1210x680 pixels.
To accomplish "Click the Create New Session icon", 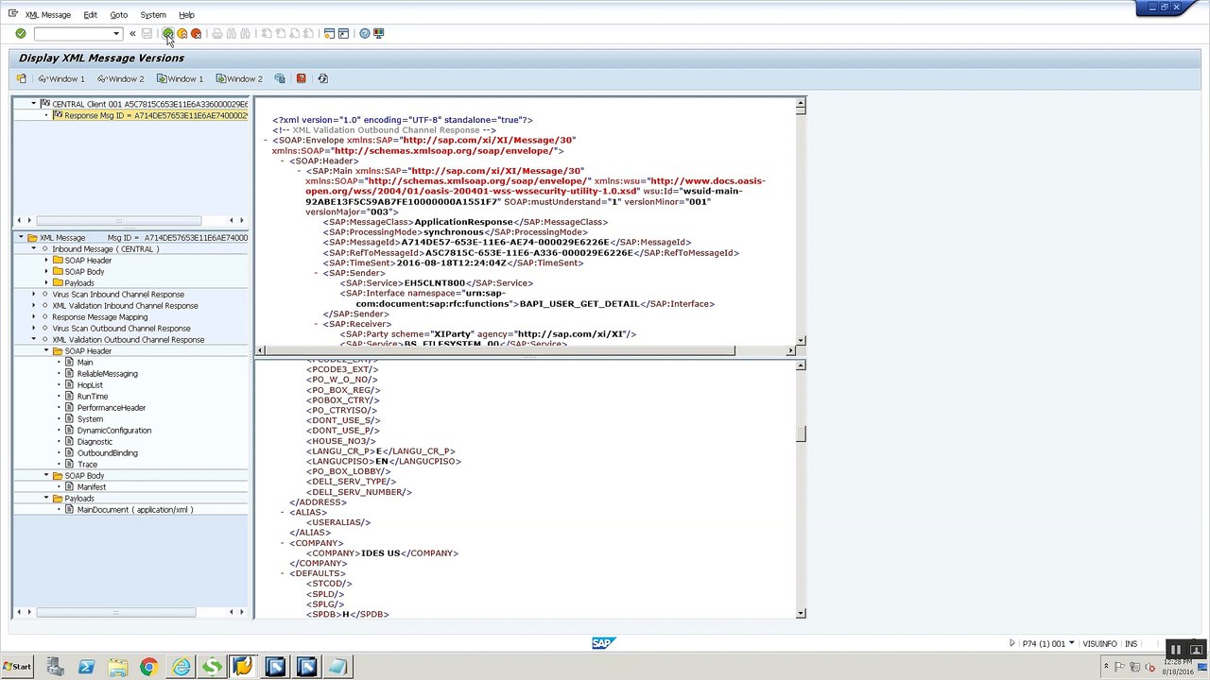I will [329, 34].
